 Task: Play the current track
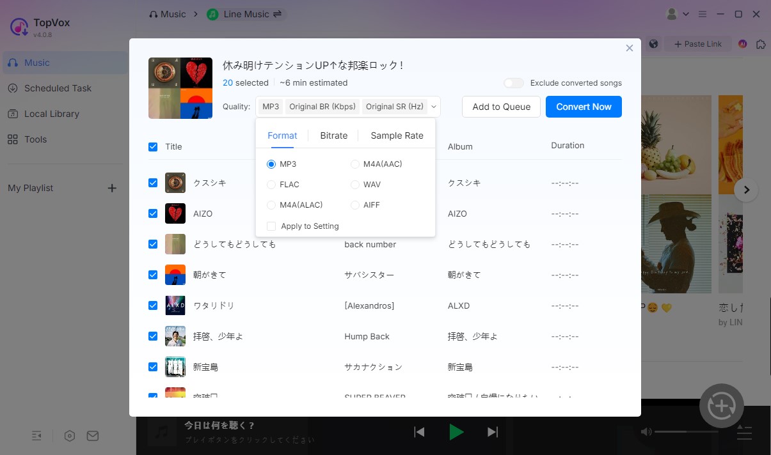456,432
